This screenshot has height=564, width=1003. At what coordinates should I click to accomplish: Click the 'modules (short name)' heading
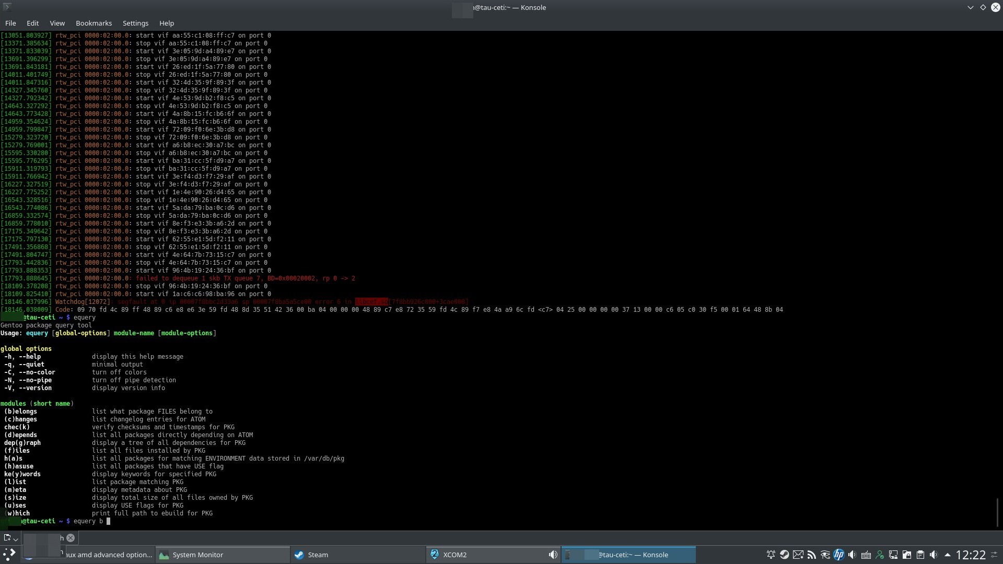(37, 404)
